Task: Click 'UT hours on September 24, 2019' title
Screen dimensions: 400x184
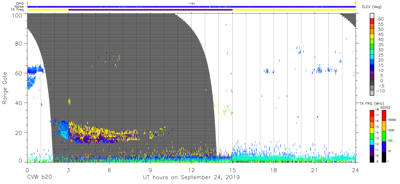Action: [191, 178]
